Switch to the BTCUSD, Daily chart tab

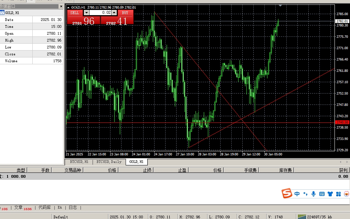[109, 162]
